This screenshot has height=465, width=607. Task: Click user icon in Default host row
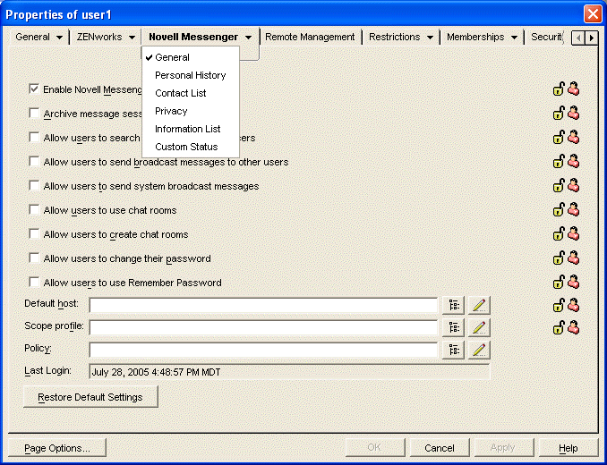click(x=573, y=305)
